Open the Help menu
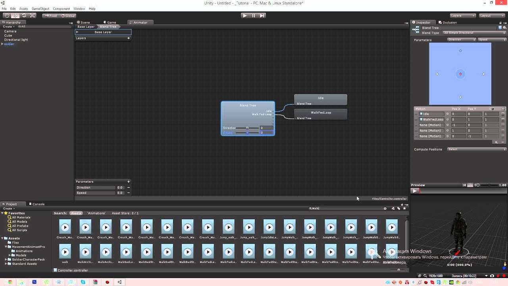508x286 pixels. [x=92, y=9]
